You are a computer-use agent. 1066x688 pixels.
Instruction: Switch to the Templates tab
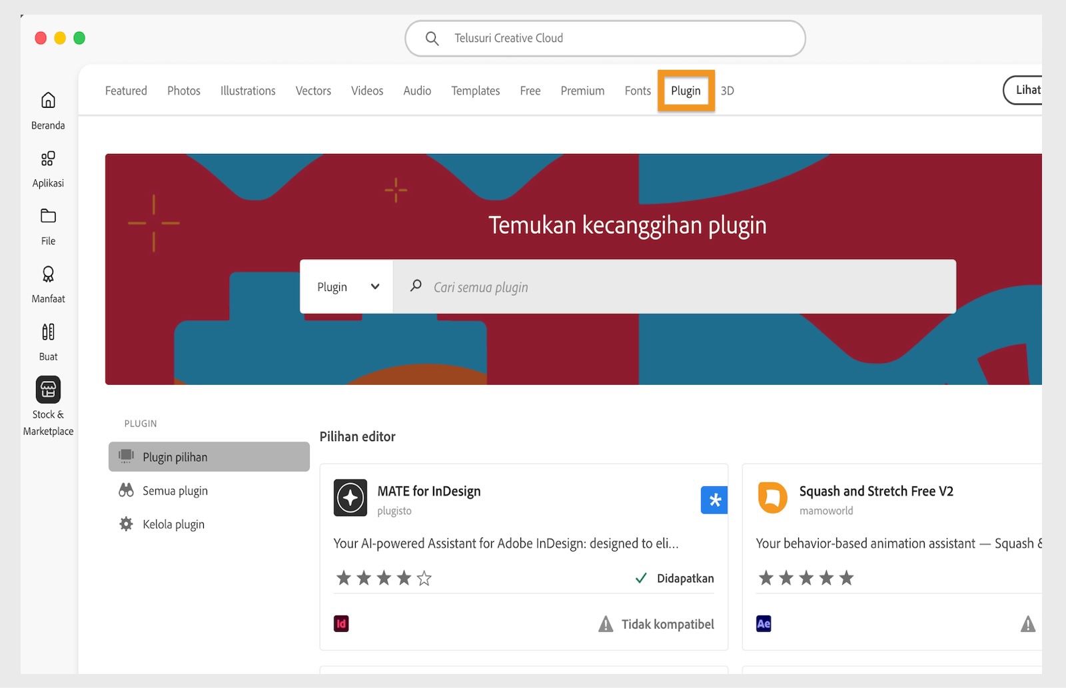click(x=476, y=91)
